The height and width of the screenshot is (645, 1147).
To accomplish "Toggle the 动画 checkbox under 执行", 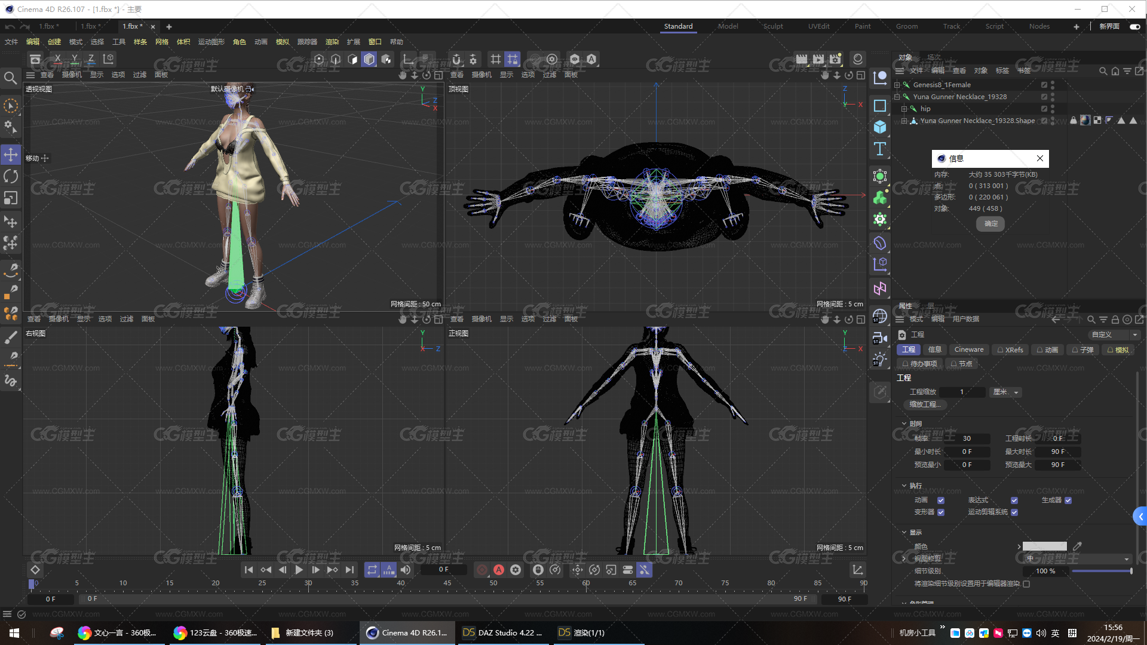I will point(941,500).
